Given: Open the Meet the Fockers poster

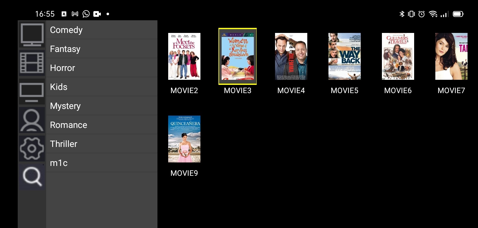Looking at the screenshot, I should click(x=184, y=56).
